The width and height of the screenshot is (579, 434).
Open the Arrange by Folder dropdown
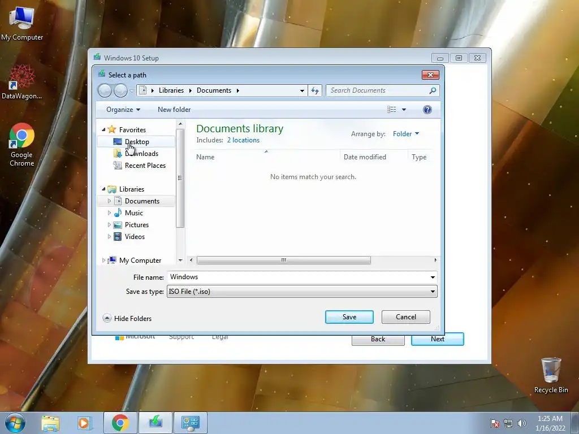point(406,134)
